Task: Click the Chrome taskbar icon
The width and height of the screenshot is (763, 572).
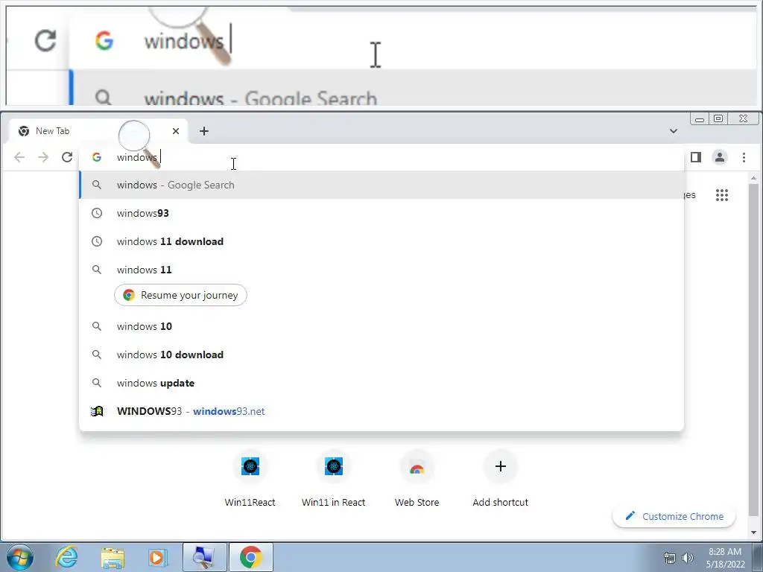Action: point(250,557)
